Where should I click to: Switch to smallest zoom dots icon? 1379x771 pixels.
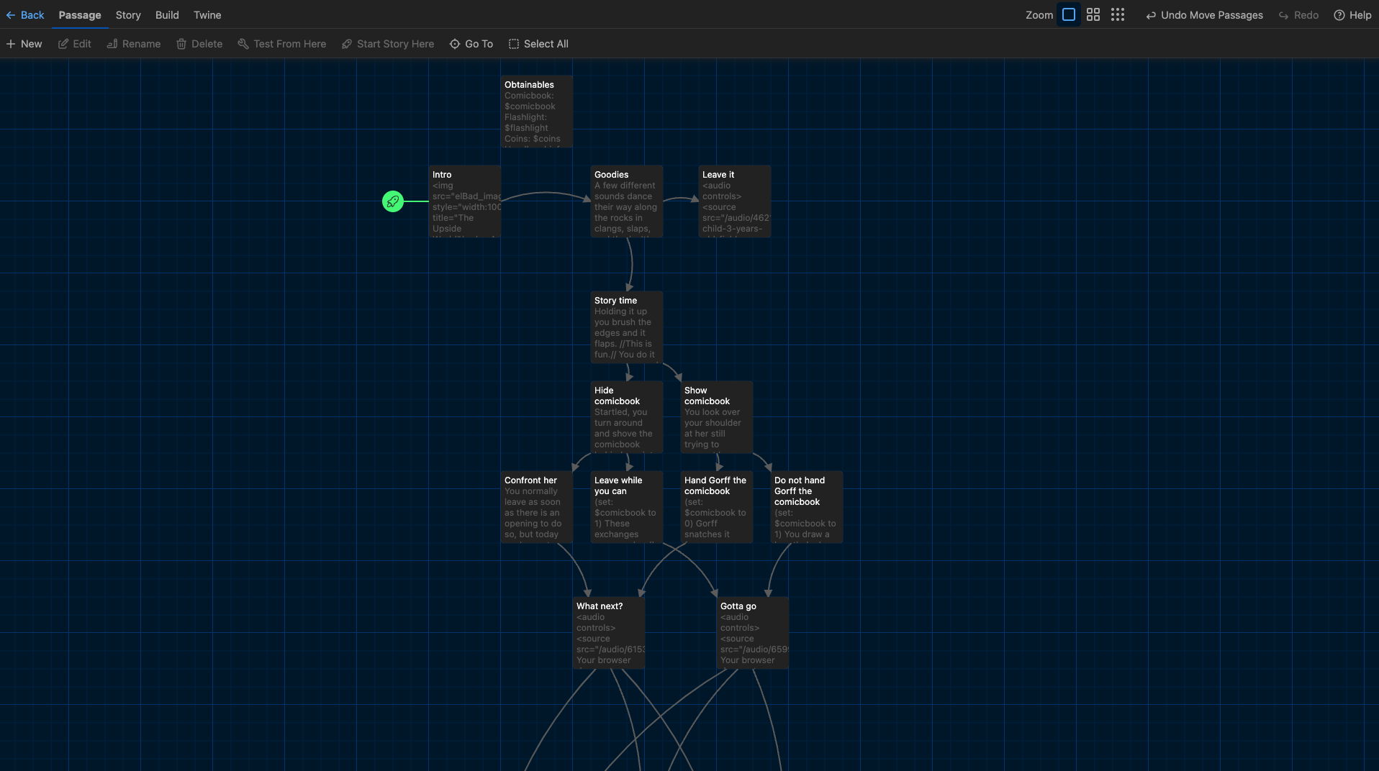[1118, 15]
